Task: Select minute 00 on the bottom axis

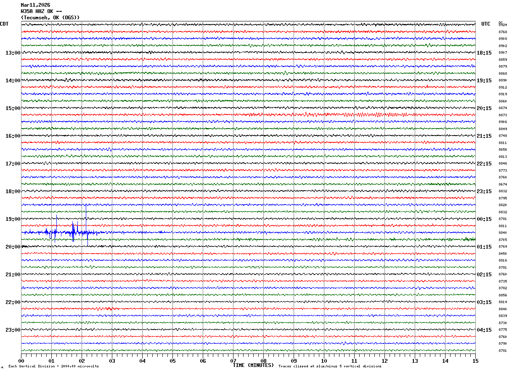Action: pyautogui.click(x=21, y=361)
